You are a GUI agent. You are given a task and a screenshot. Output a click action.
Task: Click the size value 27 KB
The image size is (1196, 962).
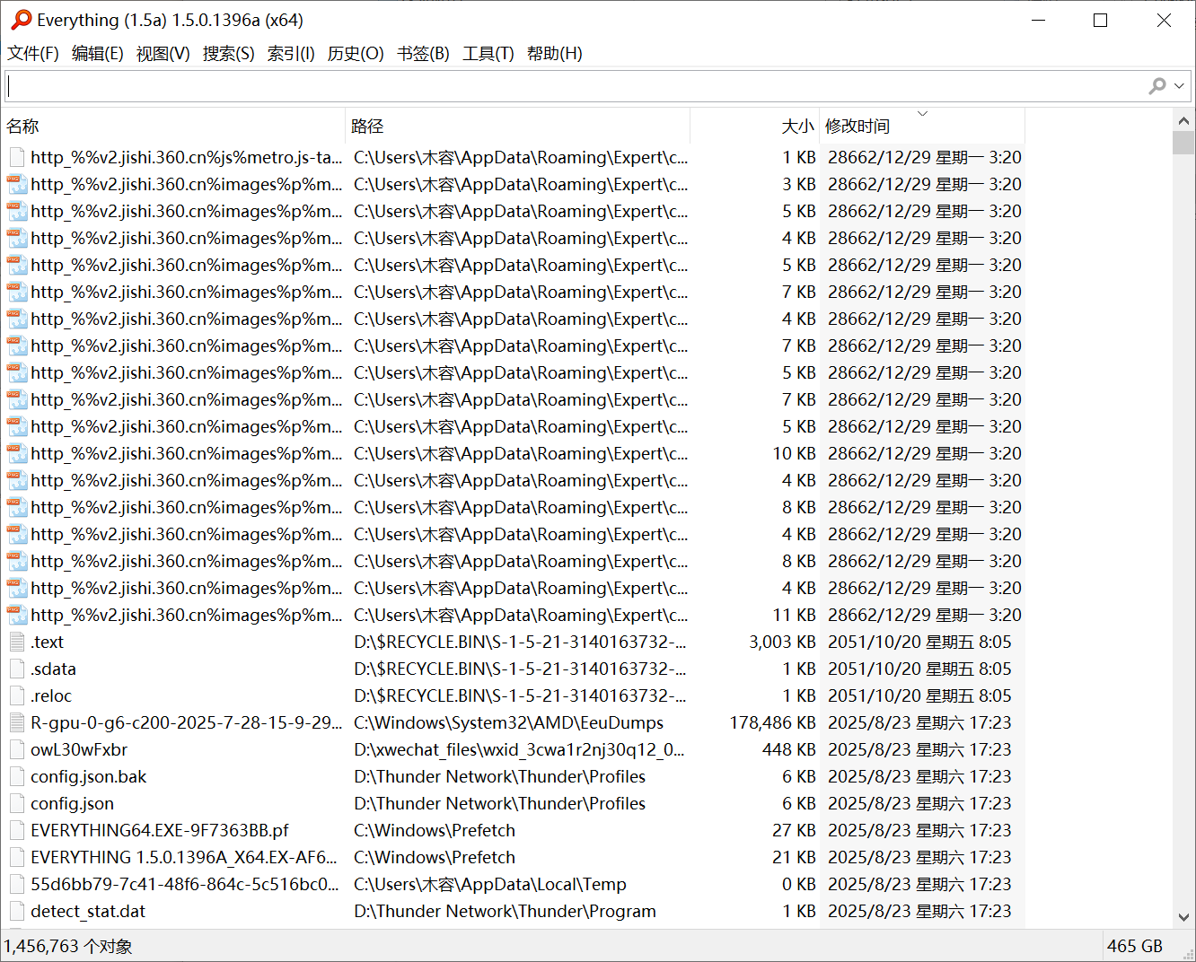pyautogui.click(x=794, y=831)
